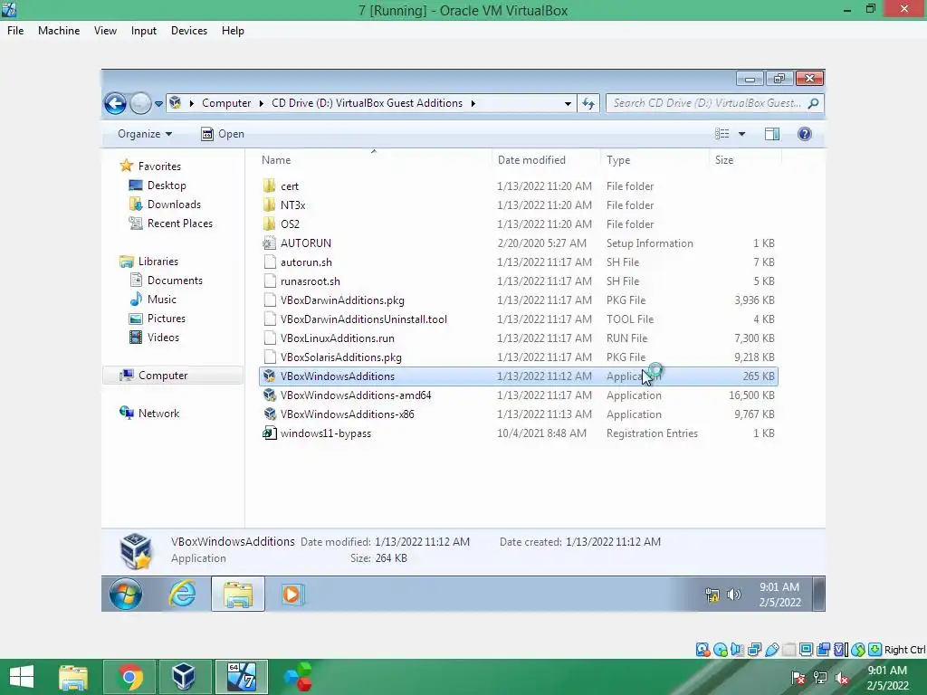Open the VirtualBox Help menu

click(233, 31)
